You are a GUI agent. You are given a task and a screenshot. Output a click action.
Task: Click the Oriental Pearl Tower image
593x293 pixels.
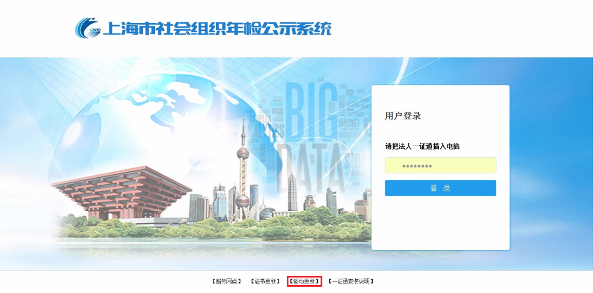(243, 170)
